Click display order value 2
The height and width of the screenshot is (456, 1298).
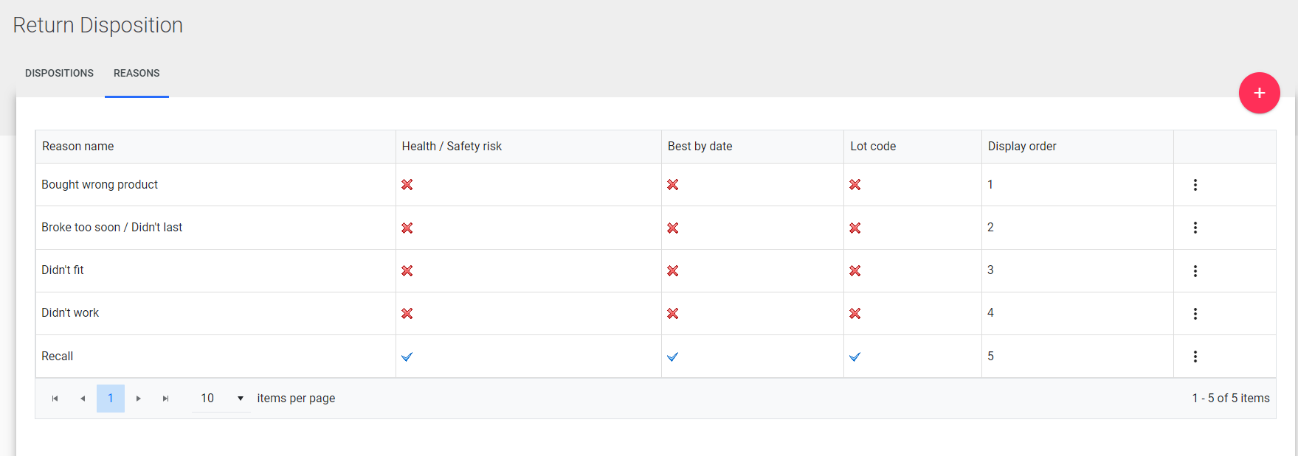990,228
